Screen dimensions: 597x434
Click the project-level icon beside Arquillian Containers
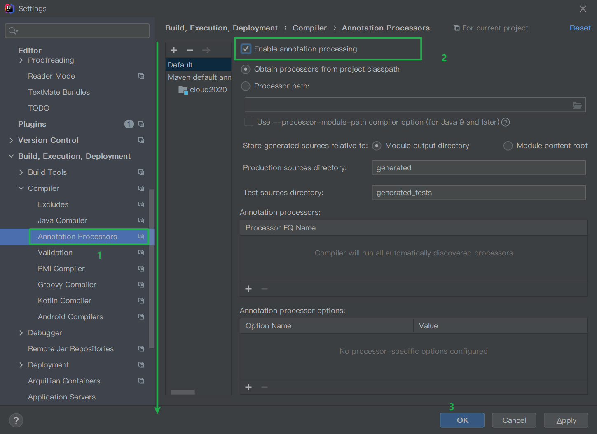(141, 381)
